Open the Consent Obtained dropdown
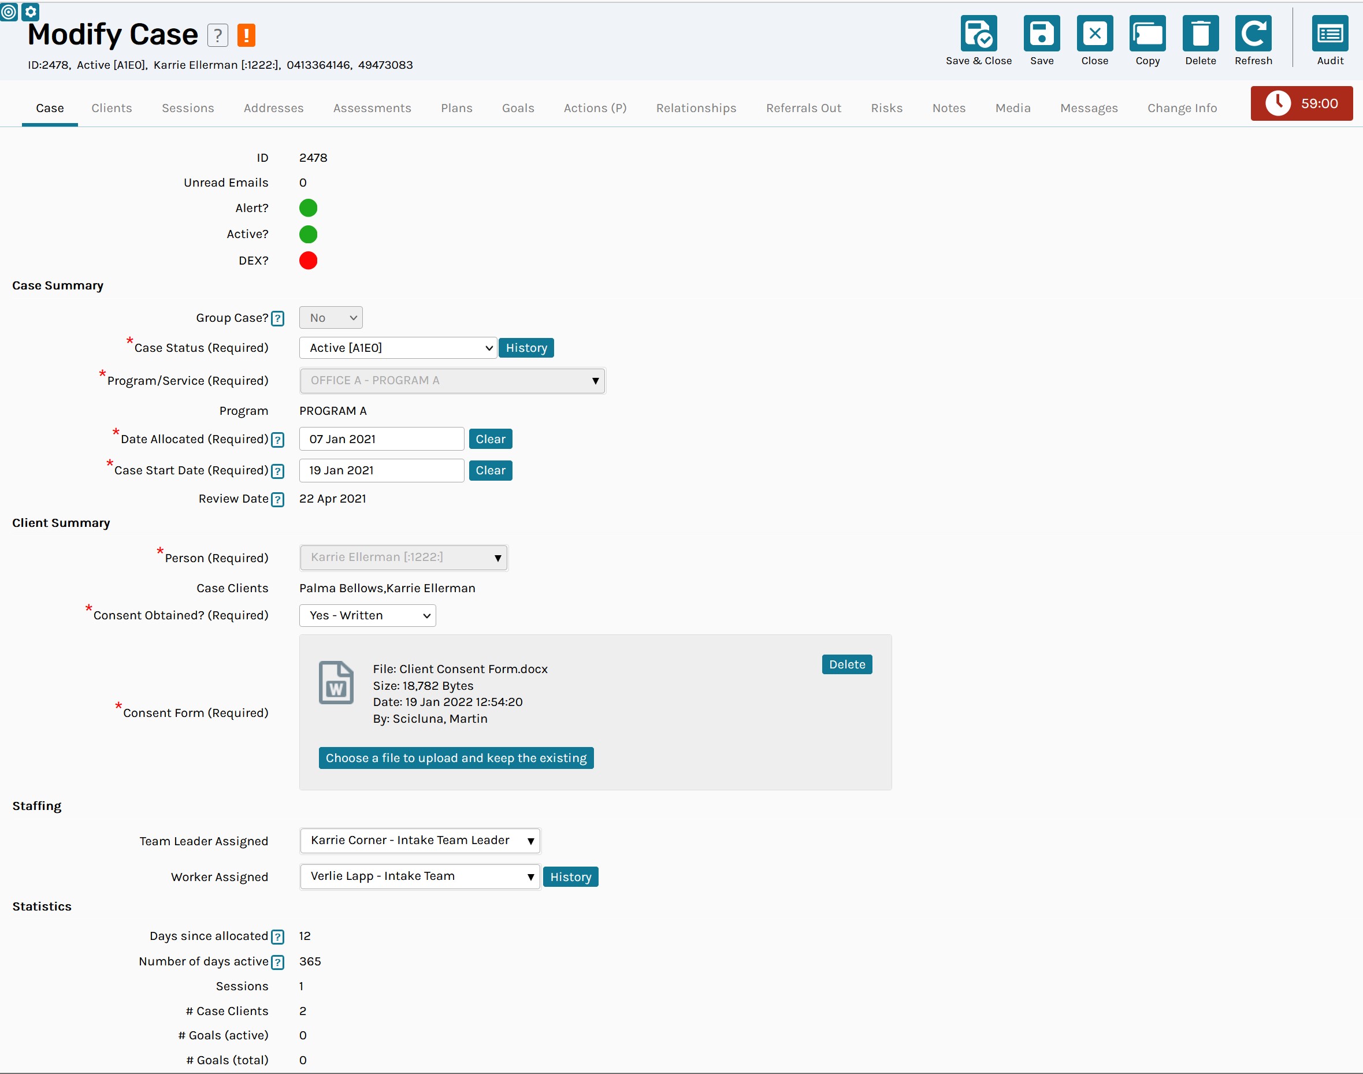 367,615
